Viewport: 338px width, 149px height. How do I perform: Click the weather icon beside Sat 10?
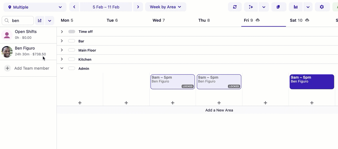(307, 20)
